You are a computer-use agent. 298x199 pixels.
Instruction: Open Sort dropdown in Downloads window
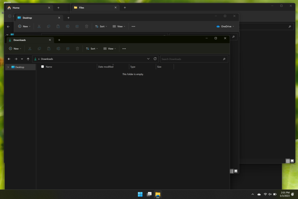92,49
